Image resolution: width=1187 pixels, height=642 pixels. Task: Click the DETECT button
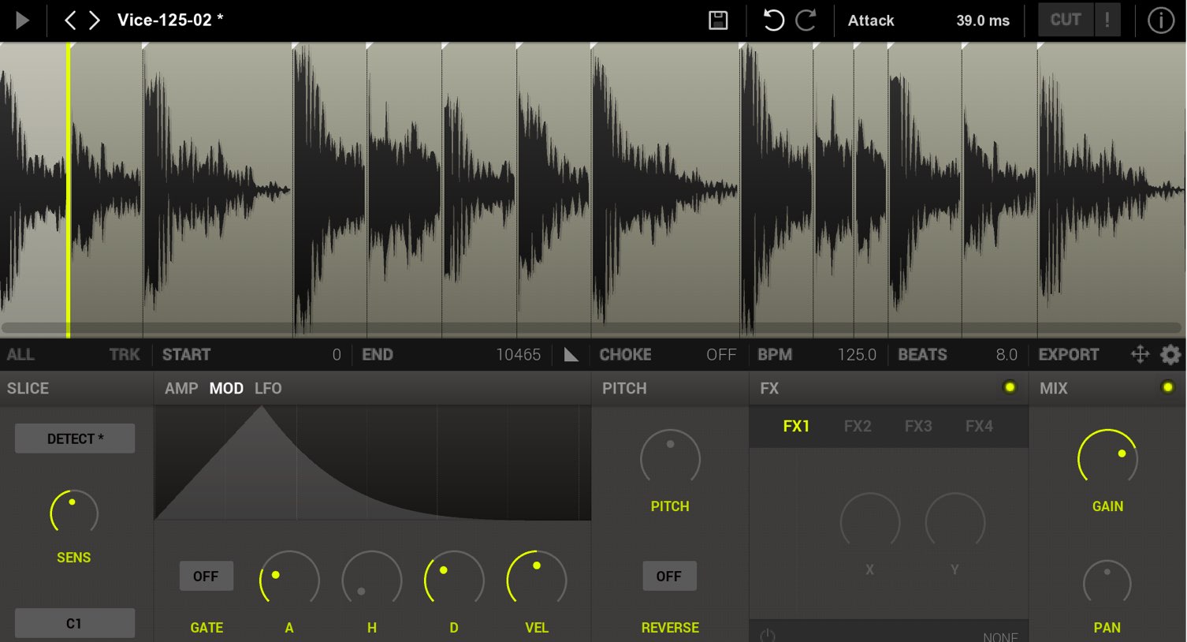click(x=75, y=439)
